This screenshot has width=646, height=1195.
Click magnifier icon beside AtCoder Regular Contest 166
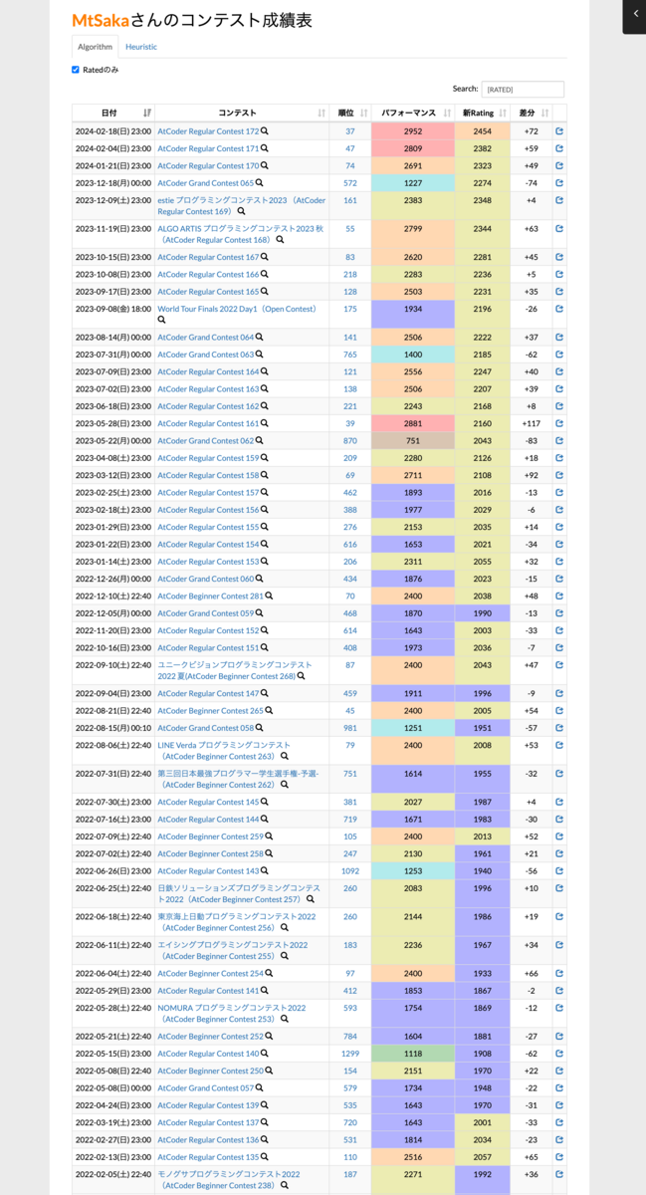coord(265,274)
